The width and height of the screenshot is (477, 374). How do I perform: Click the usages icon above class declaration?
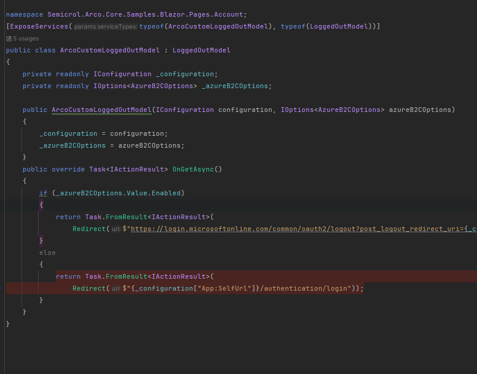[9, 39]
